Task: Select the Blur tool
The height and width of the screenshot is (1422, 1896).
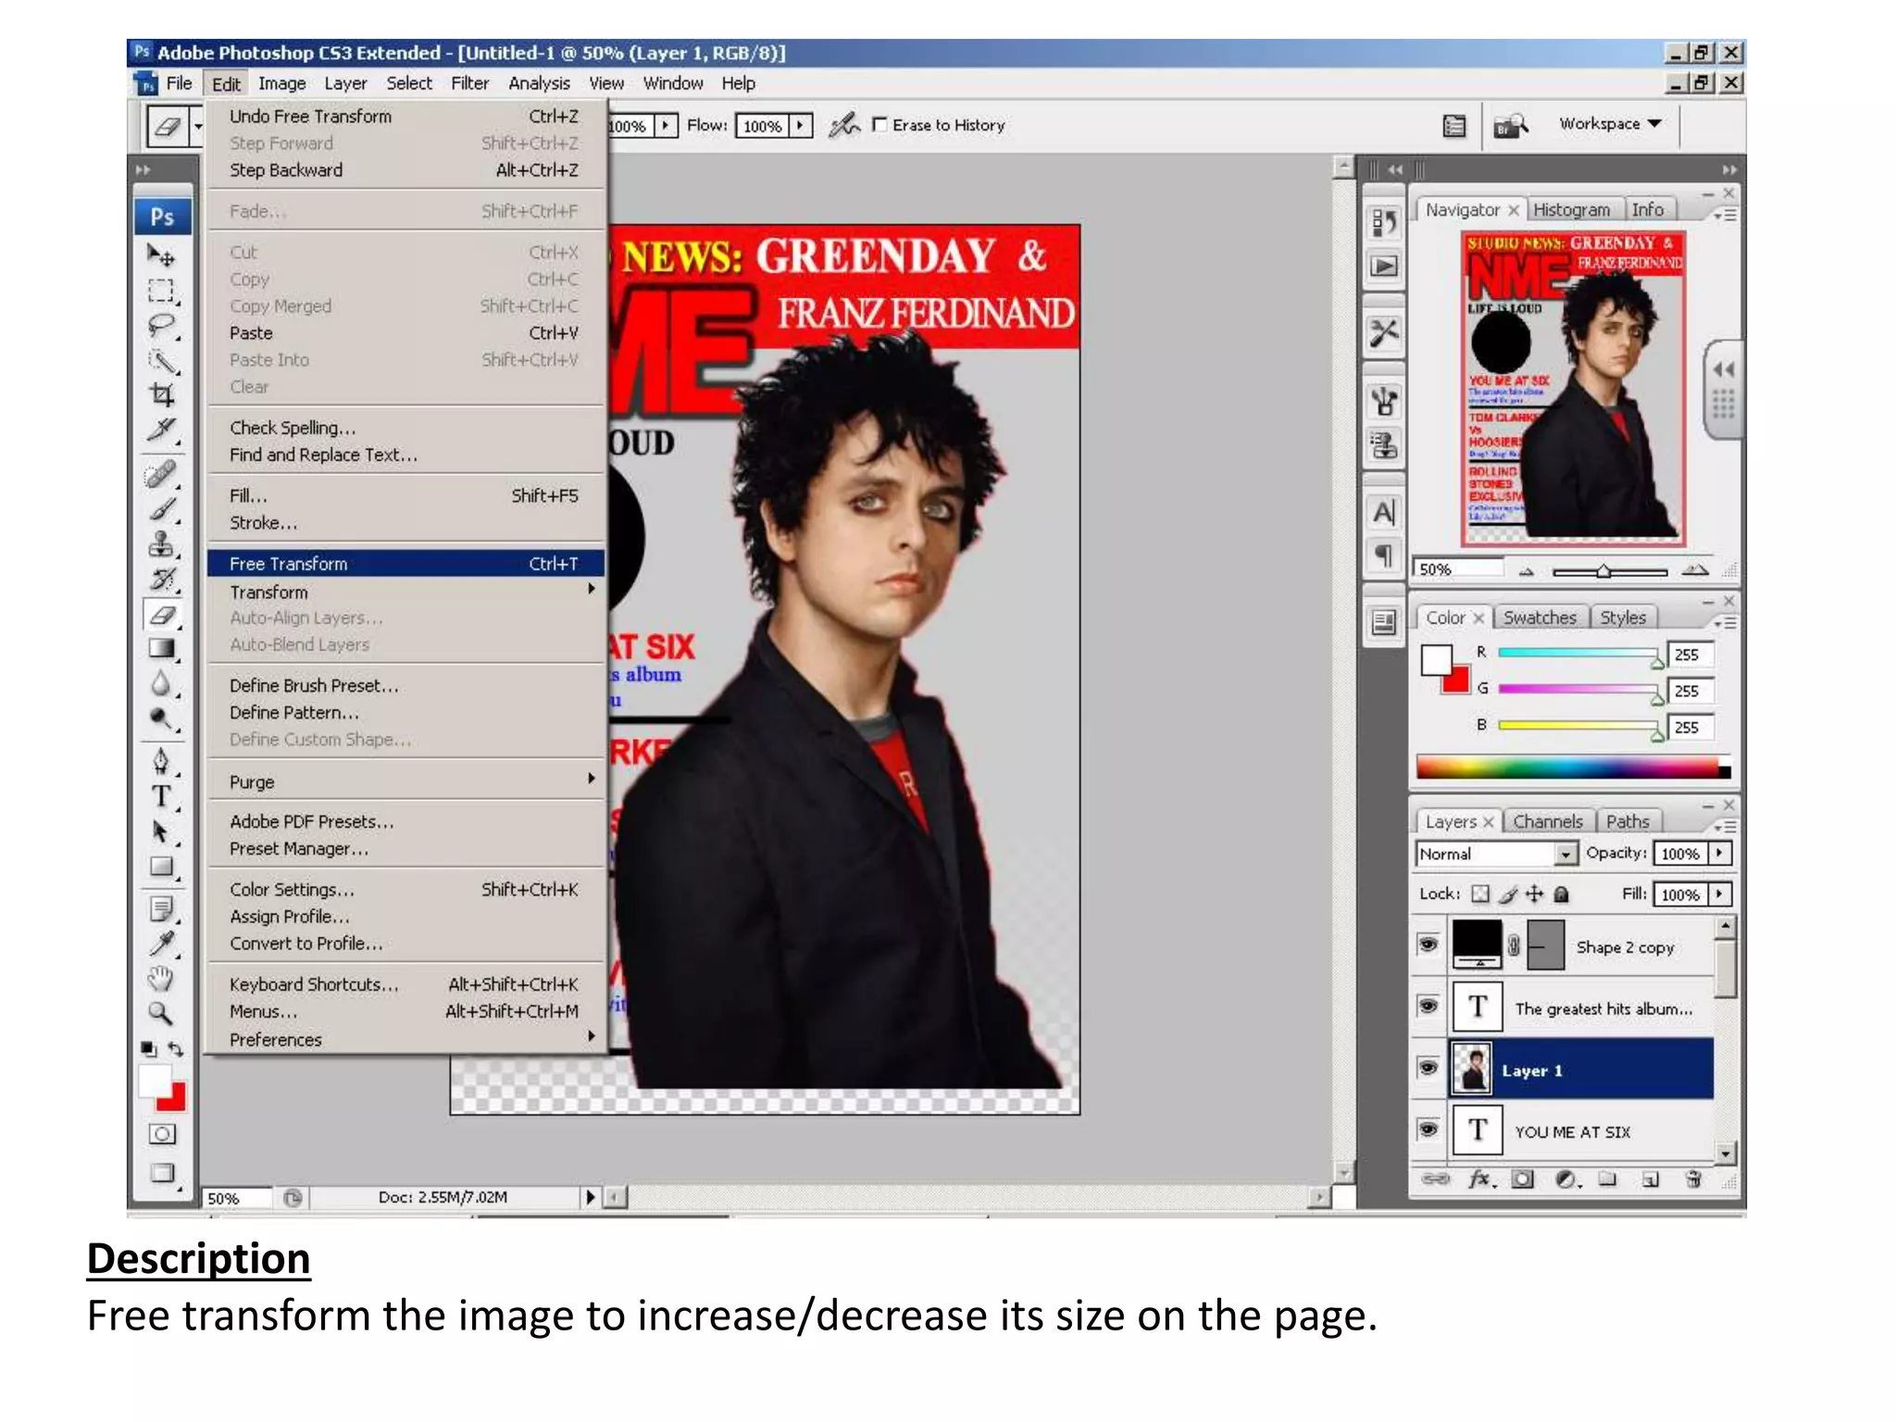Action: (161, 684)
